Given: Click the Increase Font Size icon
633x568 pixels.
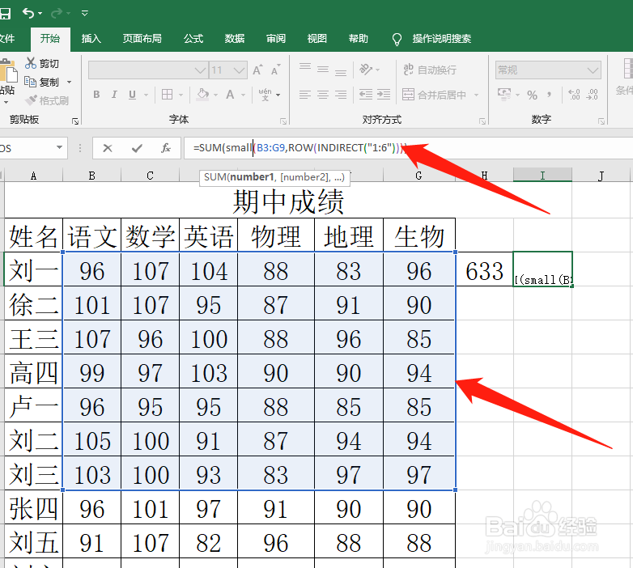Looking at the screenshot, I should click(x=257, y=70).
